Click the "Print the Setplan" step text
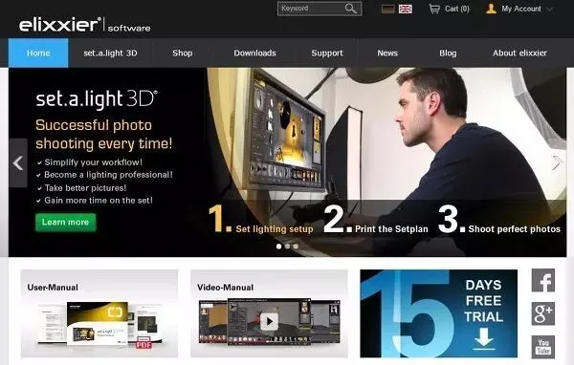This screenshot has width=574, height=365. coord(391,229)
